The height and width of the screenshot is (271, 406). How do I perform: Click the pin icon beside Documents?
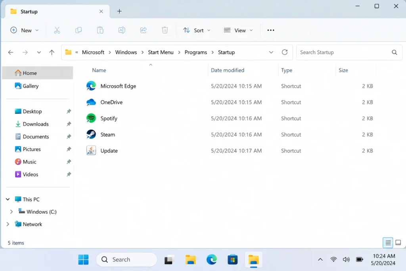click(69, 136)
